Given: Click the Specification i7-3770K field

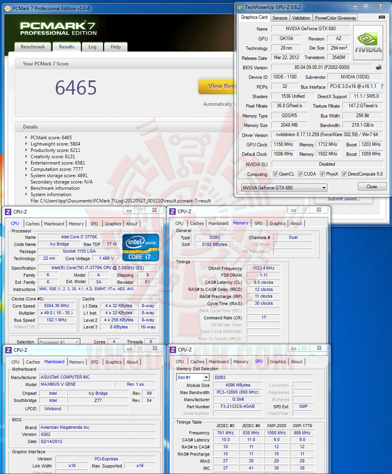Looking at the screenshot, I should point(97,268).
